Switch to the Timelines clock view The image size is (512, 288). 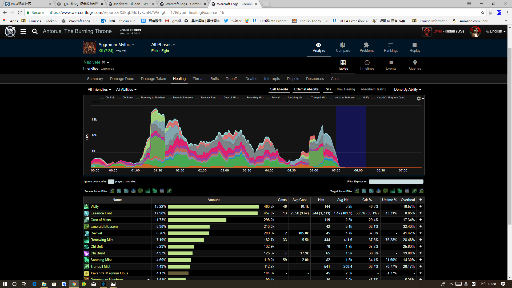[x=367, y=65]
